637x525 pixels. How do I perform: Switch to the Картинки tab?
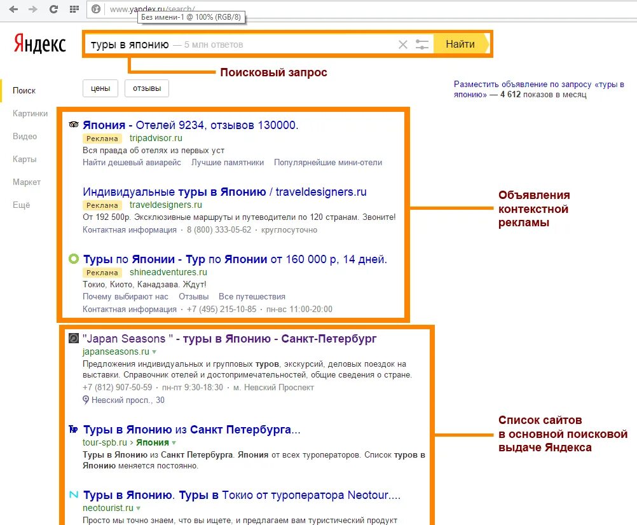pyautogui.click(x=30, y=113)
